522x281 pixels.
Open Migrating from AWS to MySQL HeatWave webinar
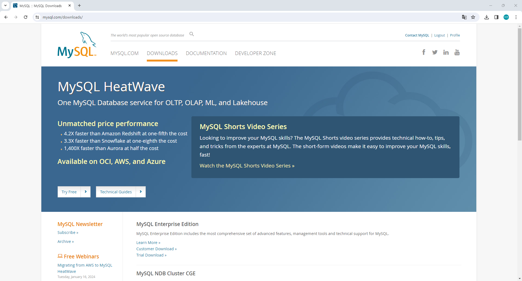click(85, 268)
